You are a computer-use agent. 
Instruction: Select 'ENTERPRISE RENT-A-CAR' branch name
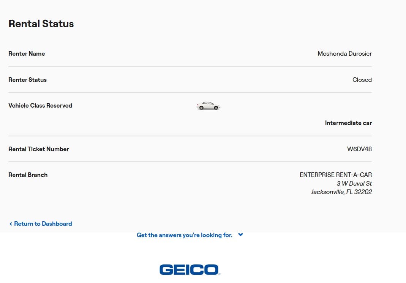(x=336, y=175)
